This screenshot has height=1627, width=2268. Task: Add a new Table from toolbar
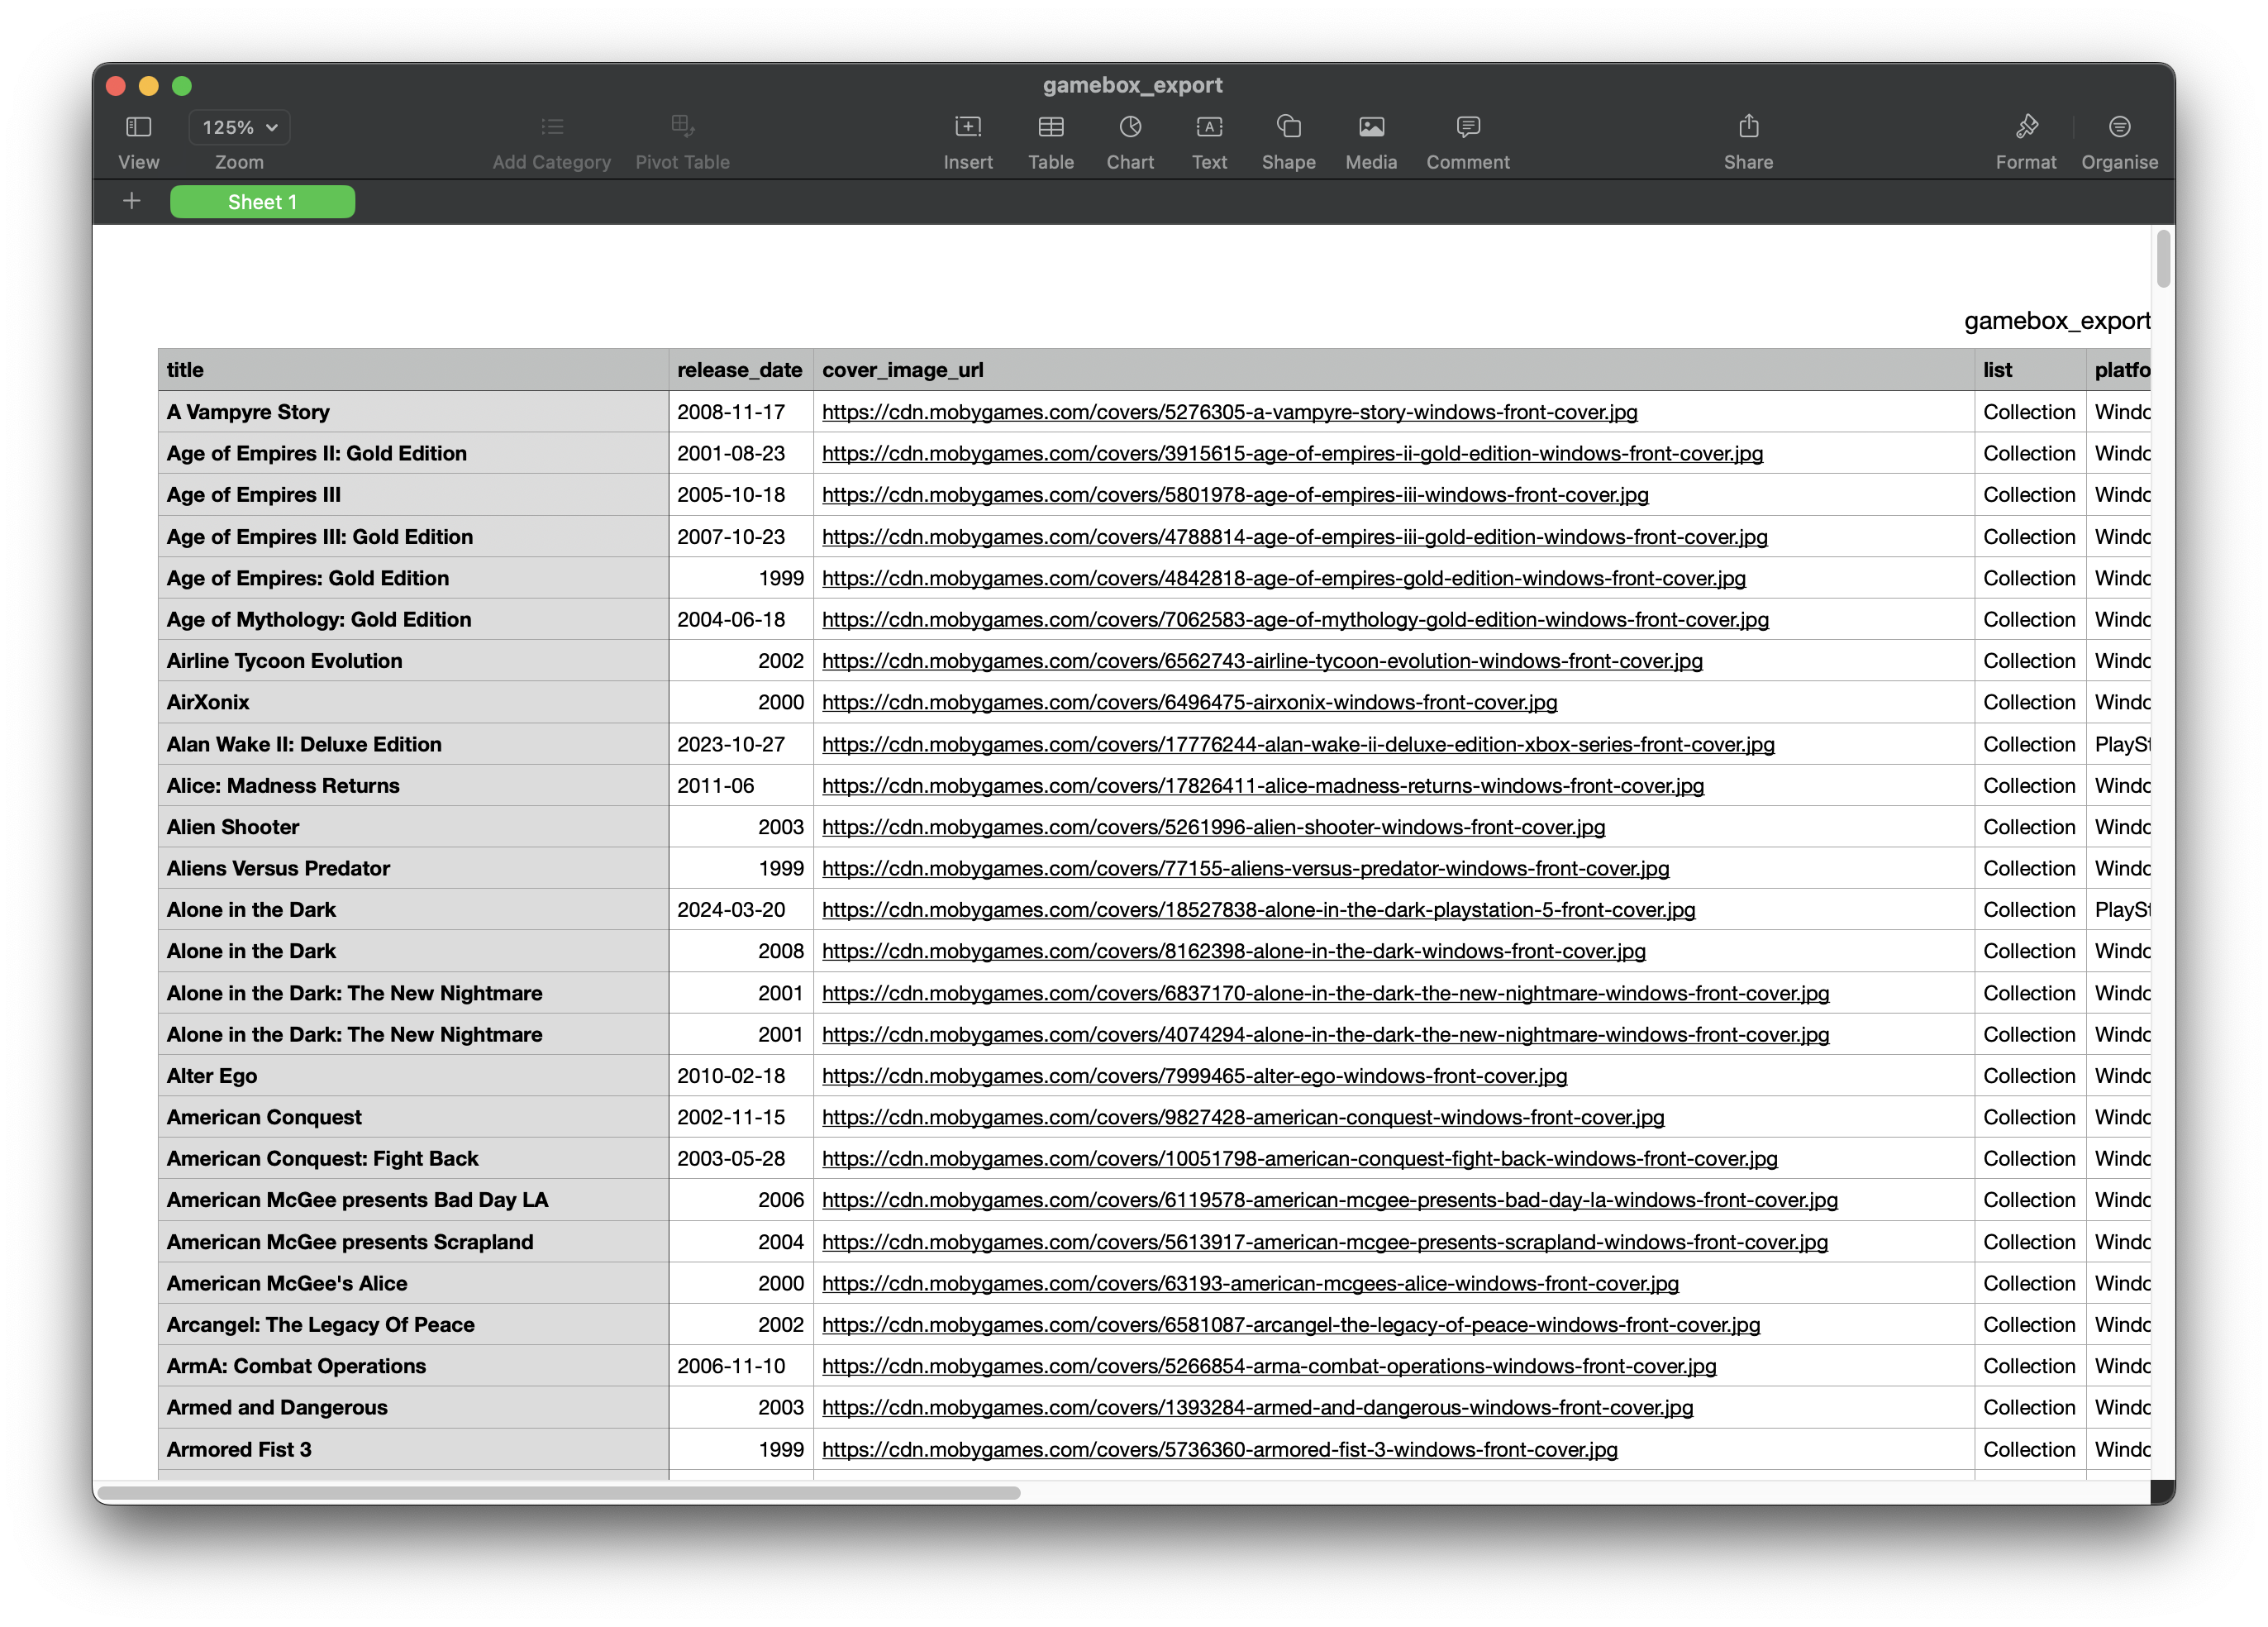(1050, 127)
